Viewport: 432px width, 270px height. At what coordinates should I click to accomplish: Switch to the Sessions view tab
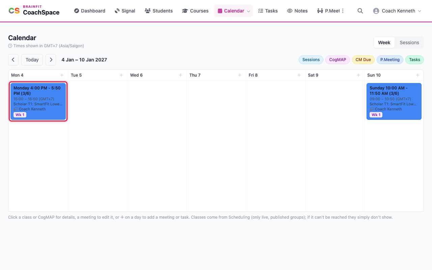click(x=409, y=43)
